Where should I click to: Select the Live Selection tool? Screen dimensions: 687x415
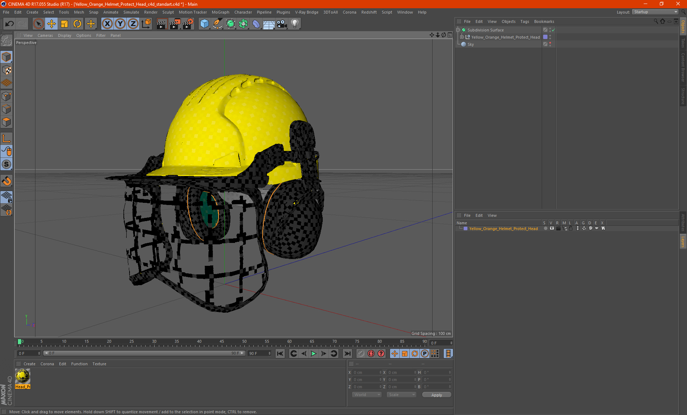[38, 24]
